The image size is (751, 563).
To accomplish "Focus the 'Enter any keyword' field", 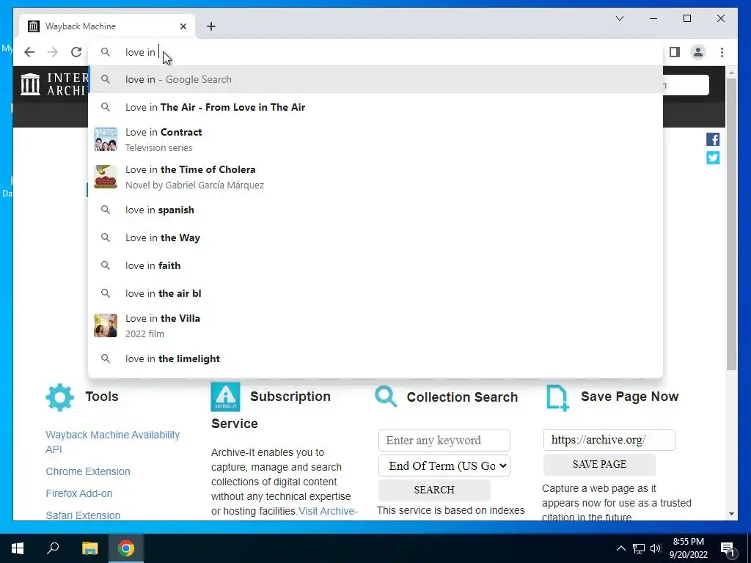I will 444,441.
